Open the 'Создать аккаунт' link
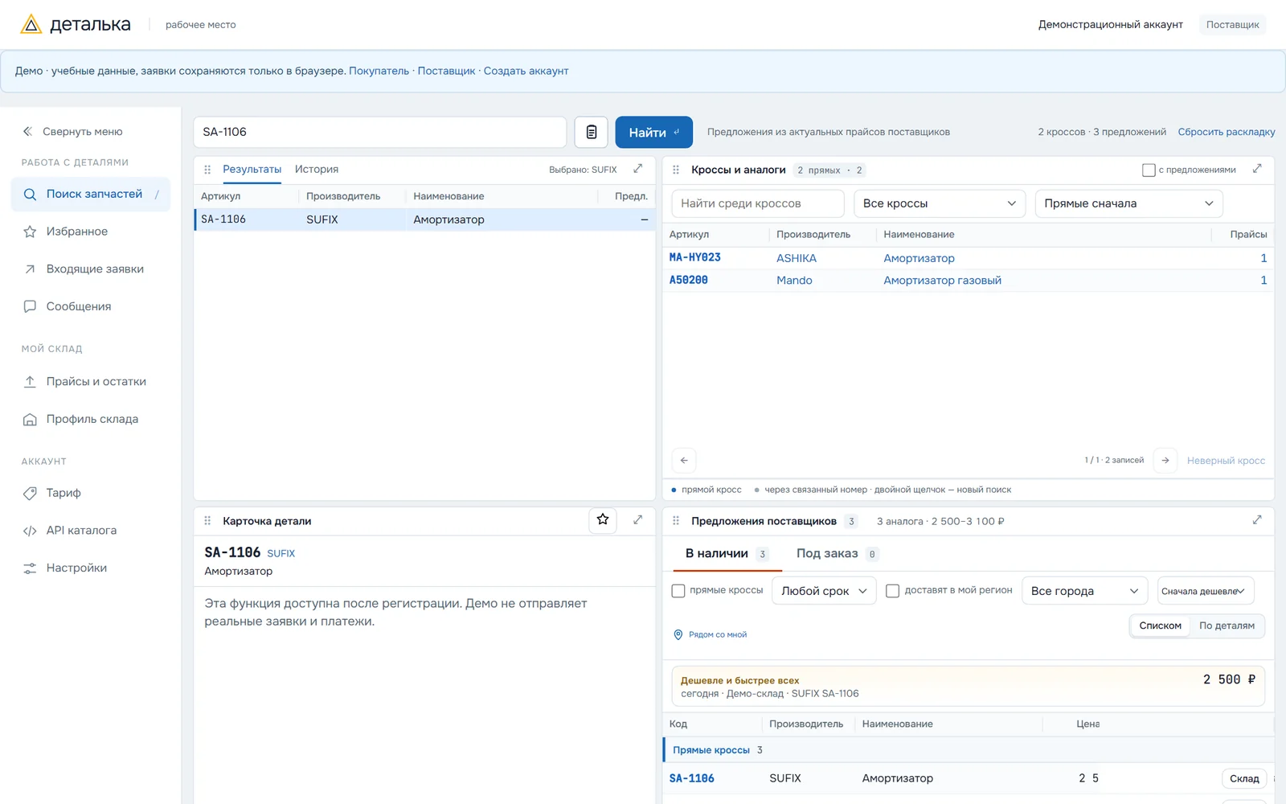The width and height of the screenshot is (1286, 804). [x=526, y=71]
